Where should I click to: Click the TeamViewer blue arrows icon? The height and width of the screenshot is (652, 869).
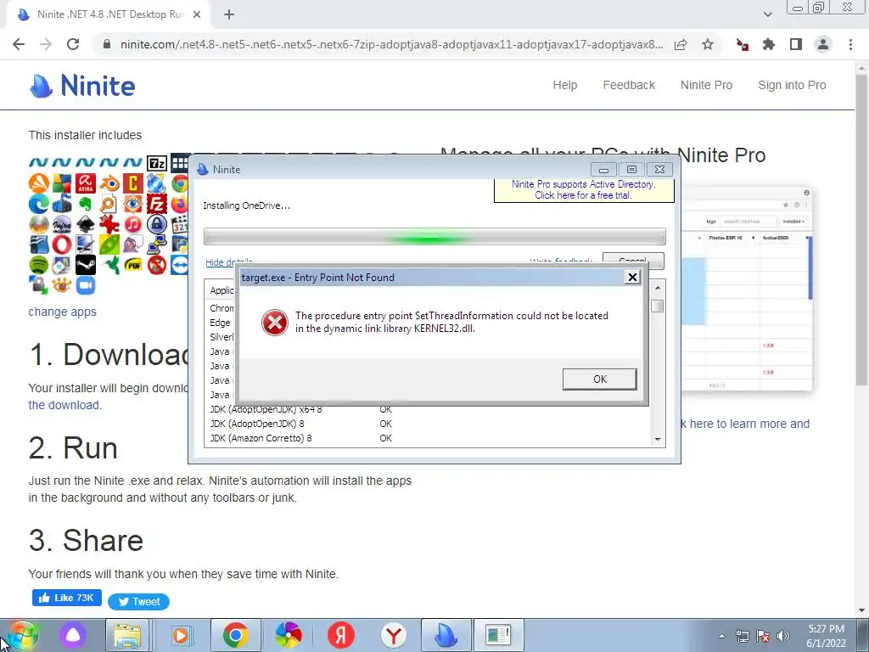[x=180, y=265]
